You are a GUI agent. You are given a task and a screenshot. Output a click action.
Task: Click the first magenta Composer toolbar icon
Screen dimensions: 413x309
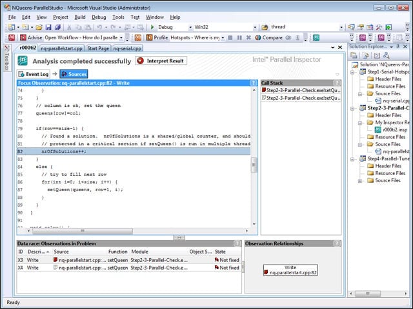(x=363, y=37)
